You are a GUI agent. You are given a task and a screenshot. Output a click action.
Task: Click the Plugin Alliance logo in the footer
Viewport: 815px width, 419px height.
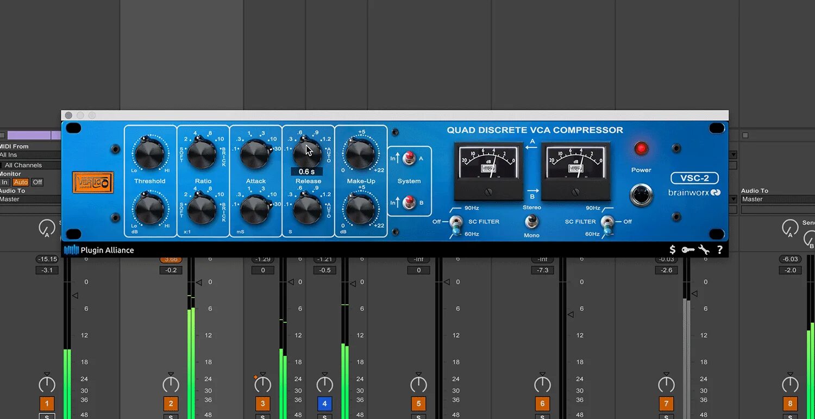(99, 250)
